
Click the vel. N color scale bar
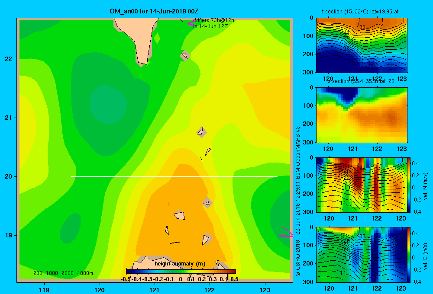409,185
